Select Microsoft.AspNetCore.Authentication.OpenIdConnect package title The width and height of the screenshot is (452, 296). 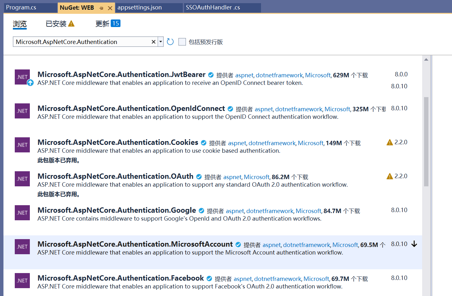(131, 108)
